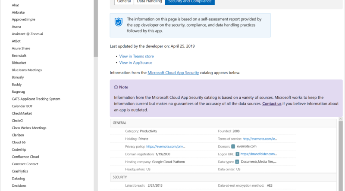Open the Data Handling tab
The width and height of the screenshot is (345, 191).
coord(149,2)
